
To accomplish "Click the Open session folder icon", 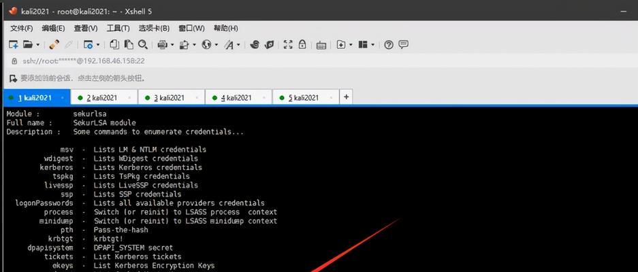I will [28, 45].
